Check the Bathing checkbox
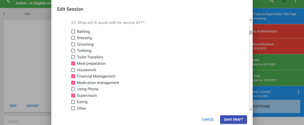 (73, 32)
